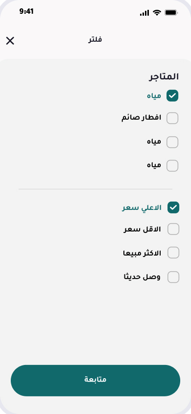Click the checkmark icon beside الاعلي سعر
This screenshot has height=414, width=191.
(x=173, y=207)
